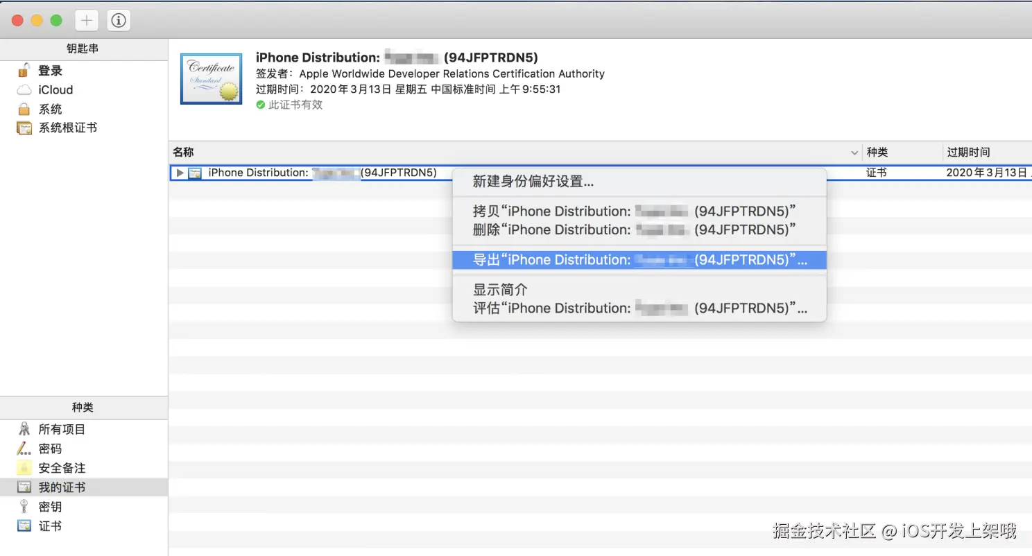The width and height of the screenshot is (1032, 556).
Task: Click the large Certificate Standard thumbnail
Action: tap(211, 79)
